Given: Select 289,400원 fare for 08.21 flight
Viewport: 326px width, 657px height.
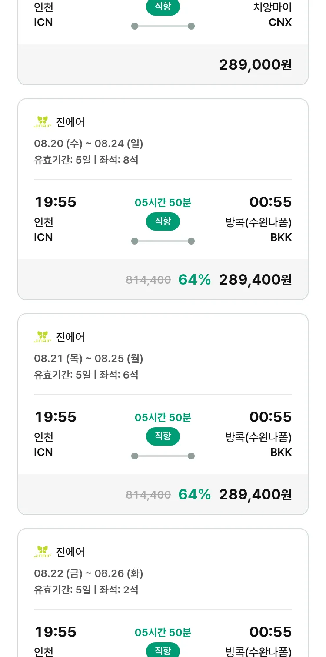Looking at the screenshot, I should click(x=255, y=495).
